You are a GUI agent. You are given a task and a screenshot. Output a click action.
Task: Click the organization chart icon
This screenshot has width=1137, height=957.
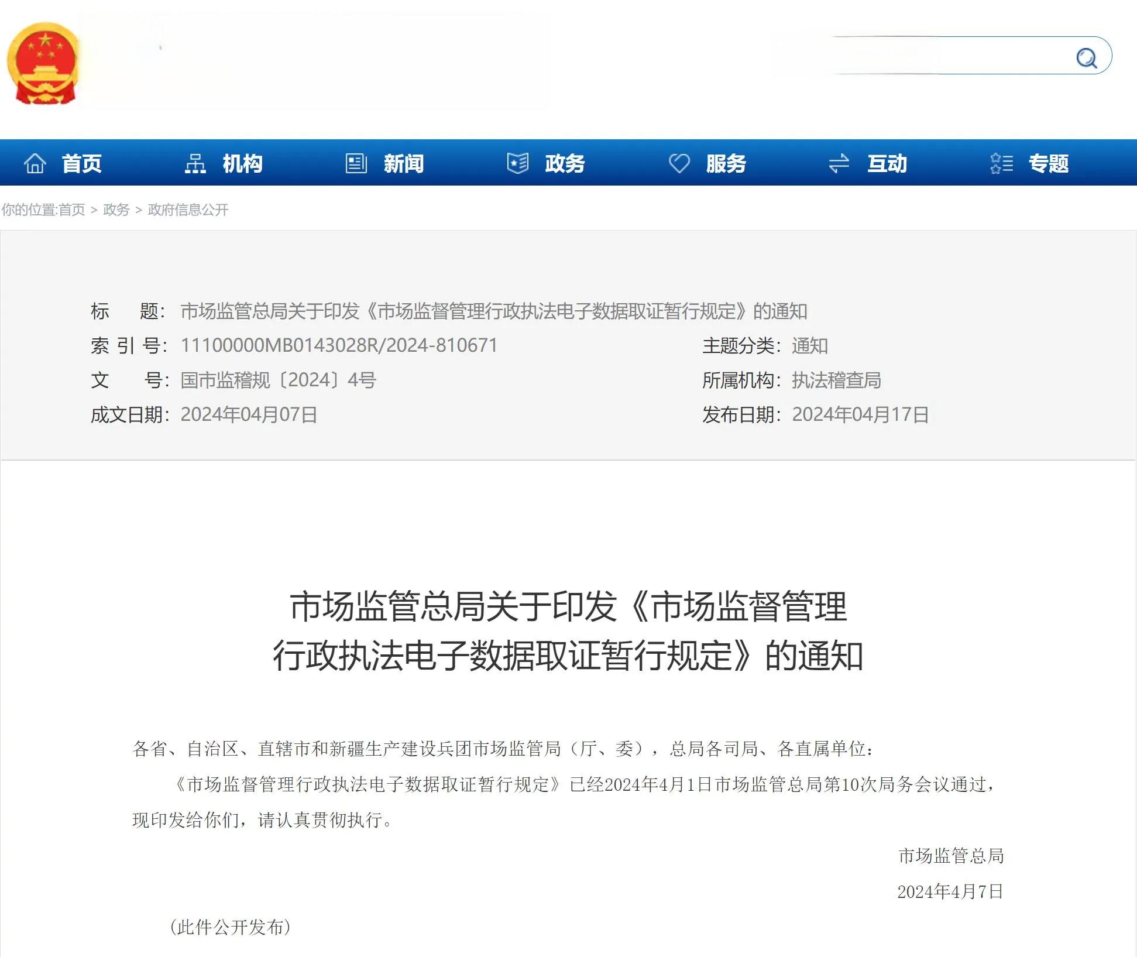[195, 163]
